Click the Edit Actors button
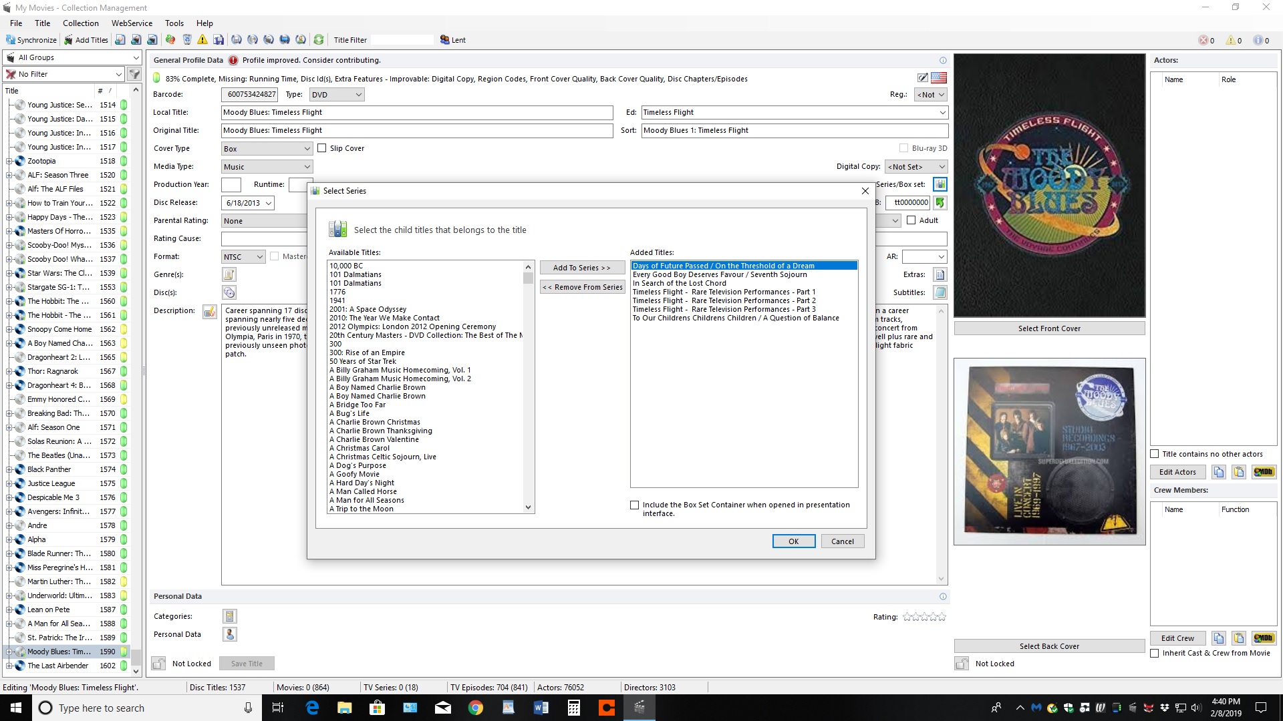The image size is (1283, 721). pyautogui.click(x=1177, y=472)
